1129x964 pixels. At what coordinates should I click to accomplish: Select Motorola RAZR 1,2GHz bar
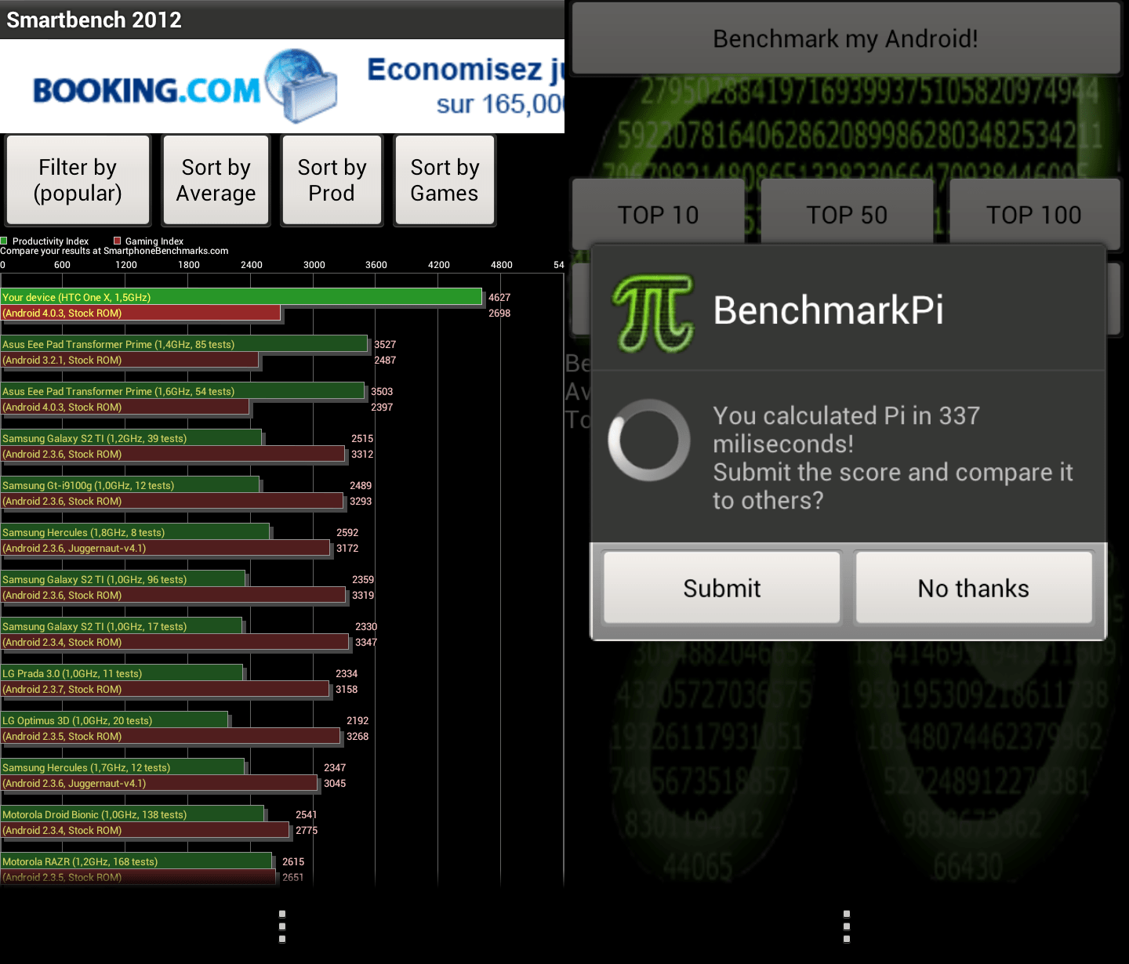[x=136, y=861]
